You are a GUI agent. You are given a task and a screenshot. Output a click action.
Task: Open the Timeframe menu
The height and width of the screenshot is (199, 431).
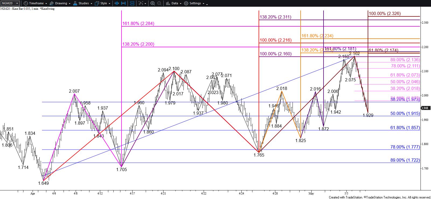(36, 3)
